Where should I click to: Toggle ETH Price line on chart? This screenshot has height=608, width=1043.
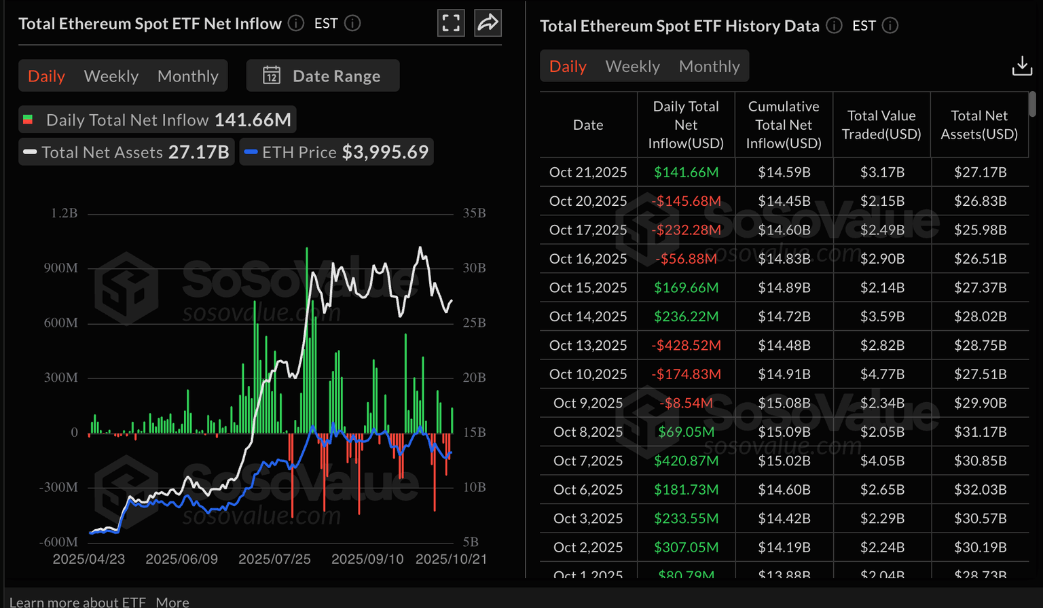pyautogui.click(x=337, y=152)
